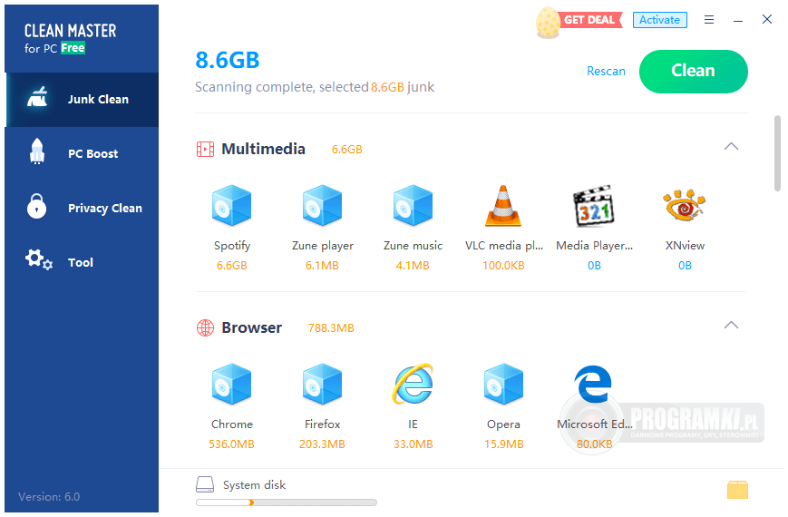Screen dimensions: 788x517
Task: Click the PC Boost rocket icon
Action: 37,151
